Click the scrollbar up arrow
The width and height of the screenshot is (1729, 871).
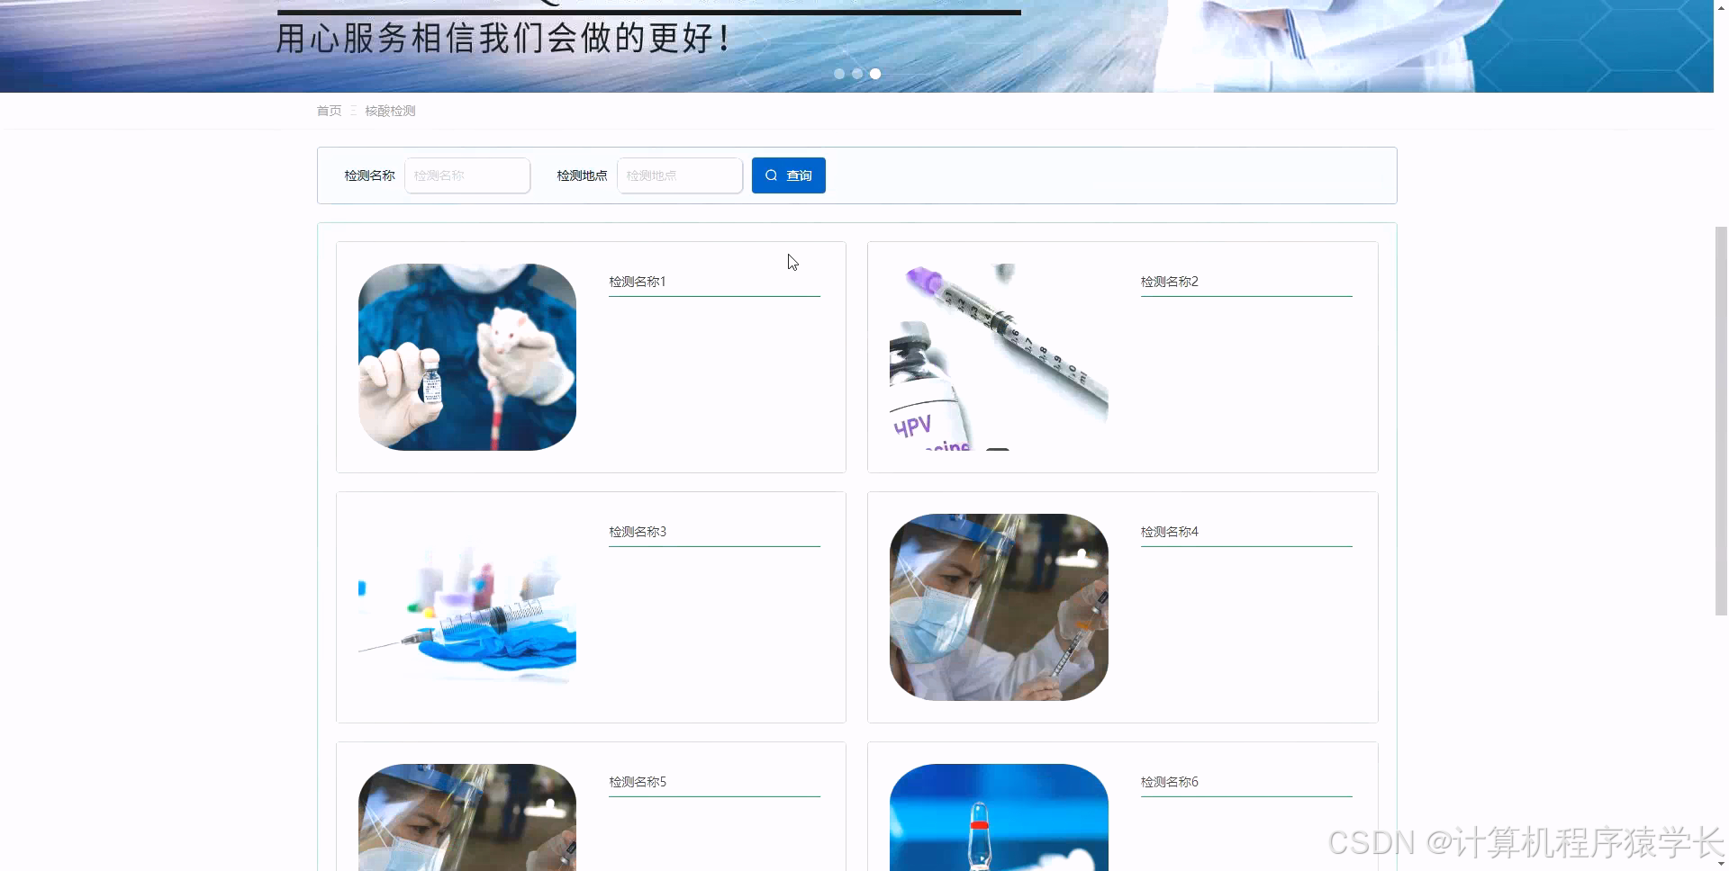(1721, 6)
